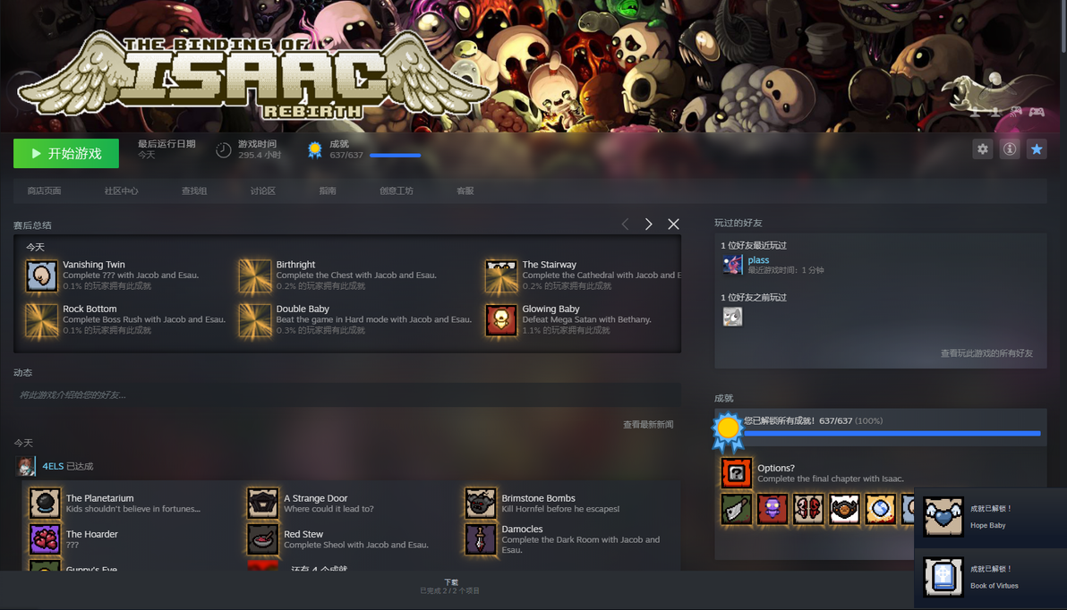Click the 成就 sidebar section heading
This screenshot has width=1067, height=610.
[724, 399]
